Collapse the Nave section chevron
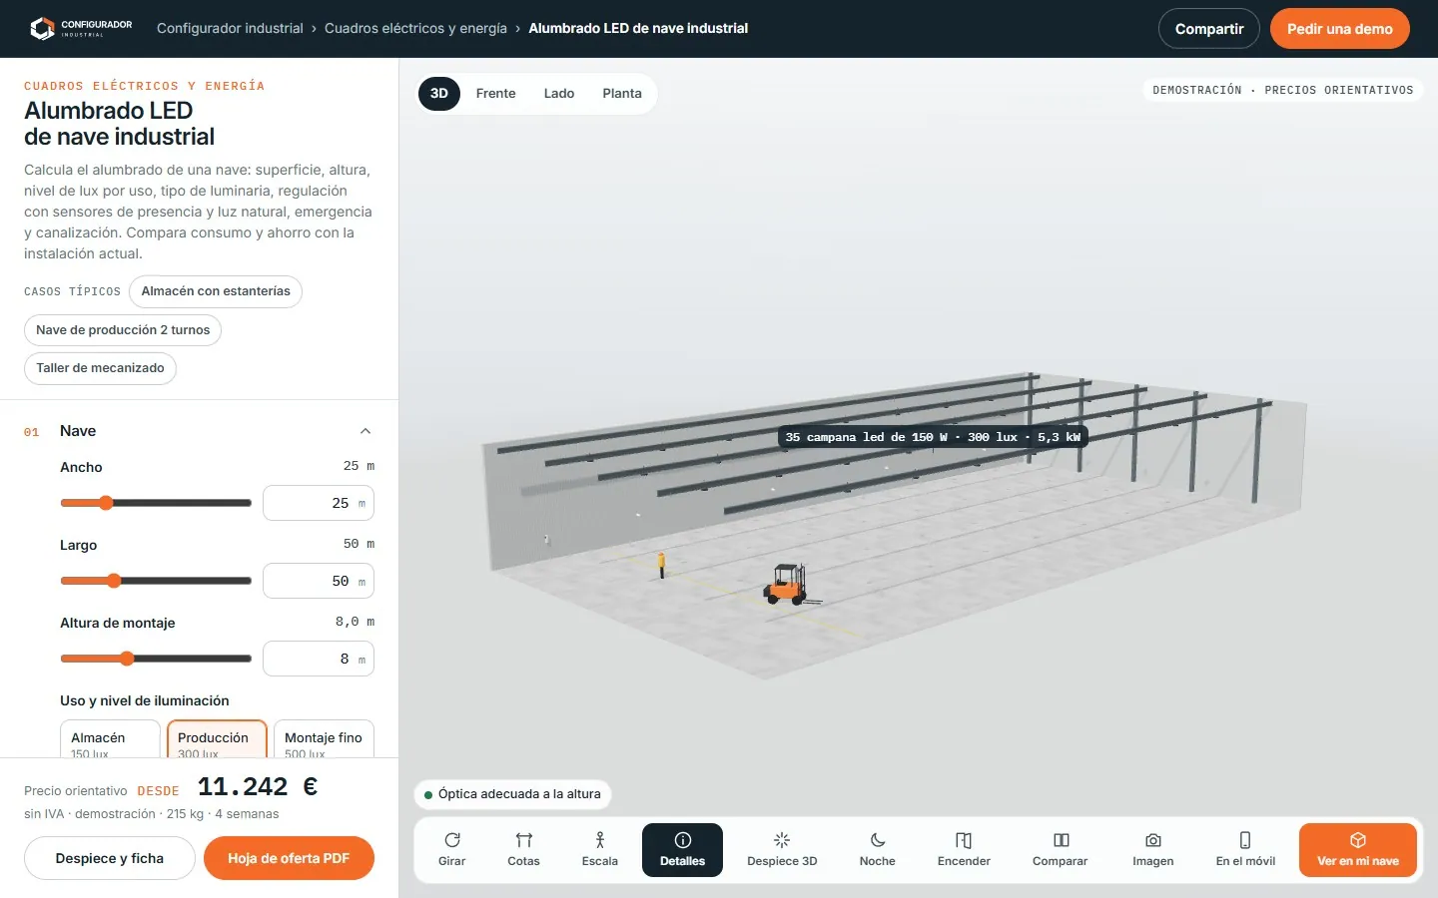Screen dimensions: 1438x898 click(x=365, y=431)
